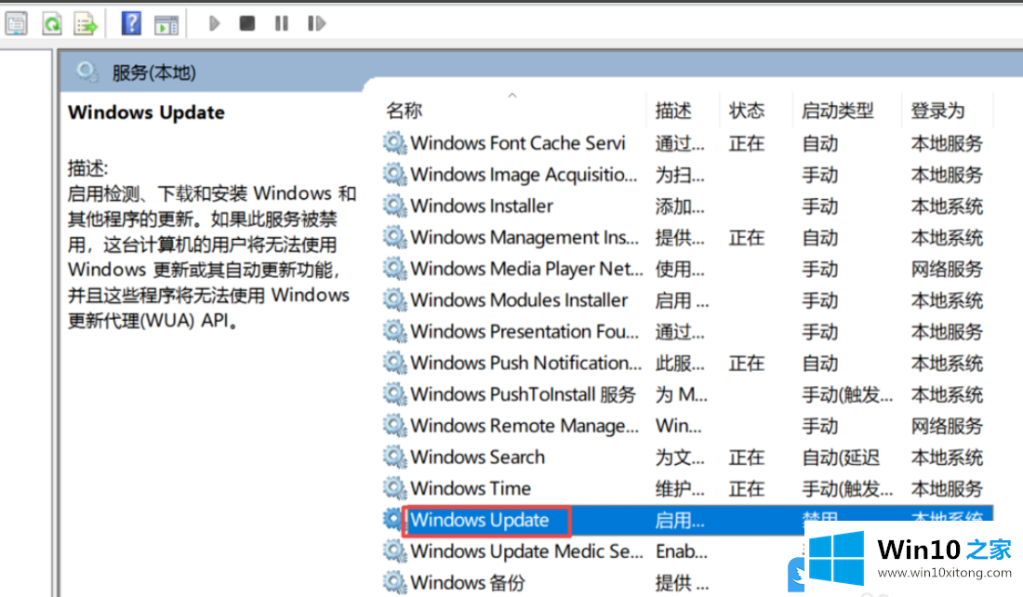Click the 登录为 column header

(937, 111)
